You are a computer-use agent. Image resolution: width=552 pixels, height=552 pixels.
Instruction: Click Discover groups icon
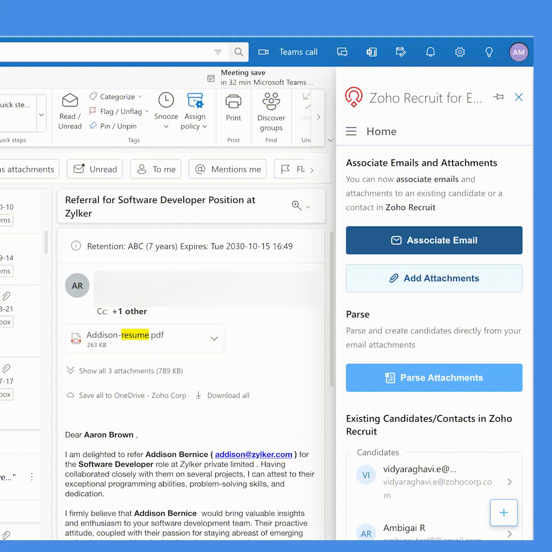coord(271,112)
